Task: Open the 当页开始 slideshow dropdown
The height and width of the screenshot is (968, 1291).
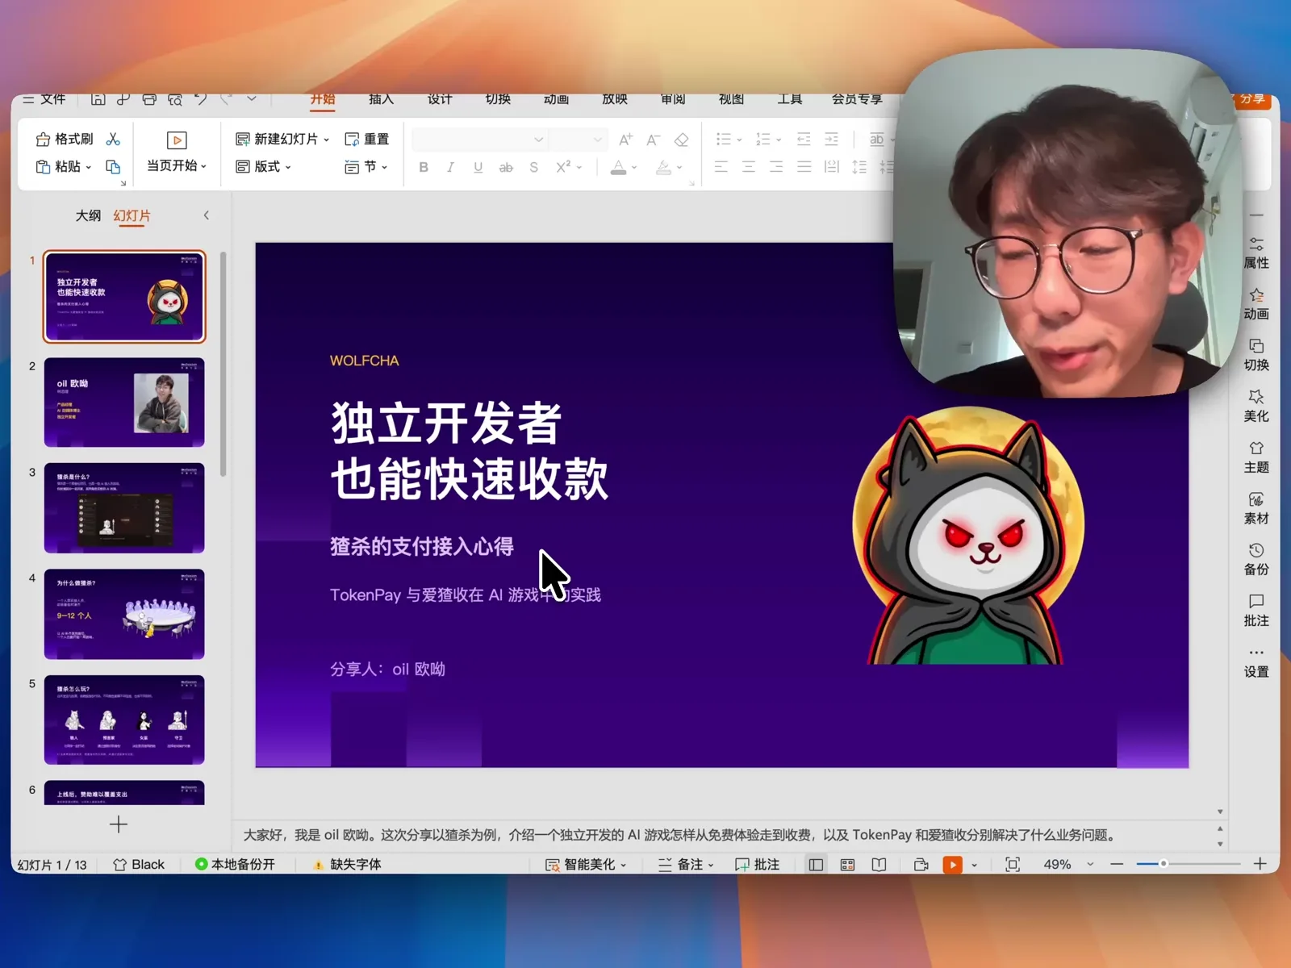Action: click(x=177, y=165)
